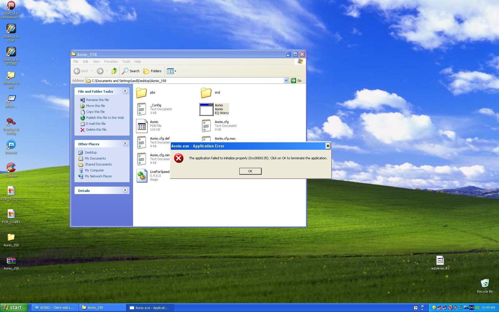The width and height of the screenshot is (499, 312).
Task: Click the Shortcut to asd folder icon
Action: 11,79
